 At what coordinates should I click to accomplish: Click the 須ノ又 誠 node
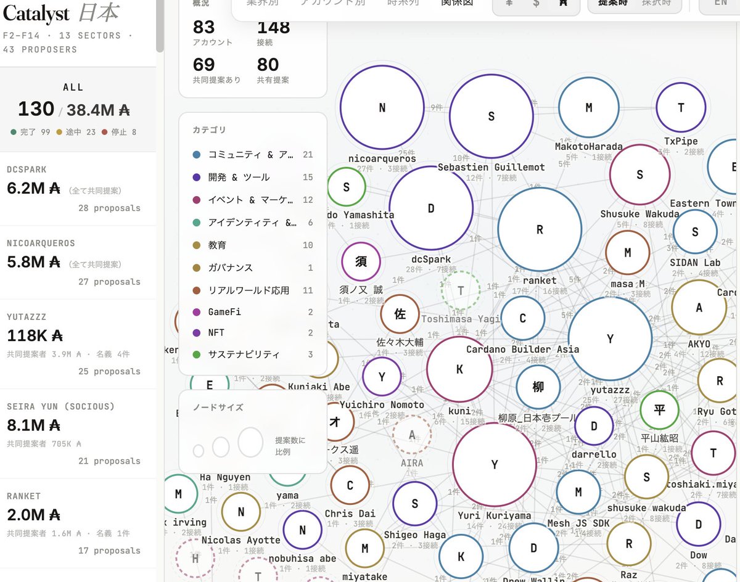361,261
